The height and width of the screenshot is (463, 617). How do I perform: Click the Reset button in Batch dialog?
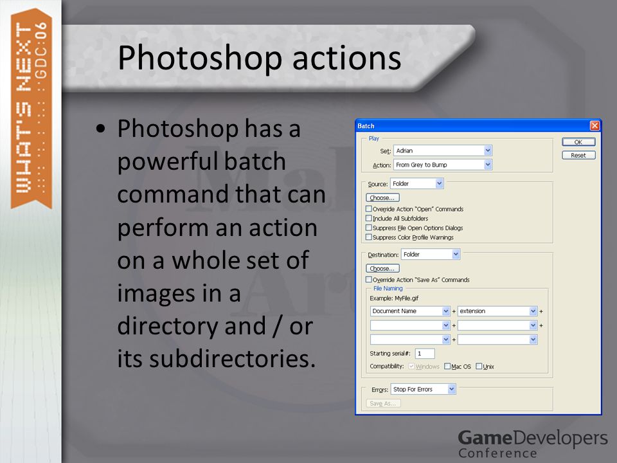tap(578, 155)
